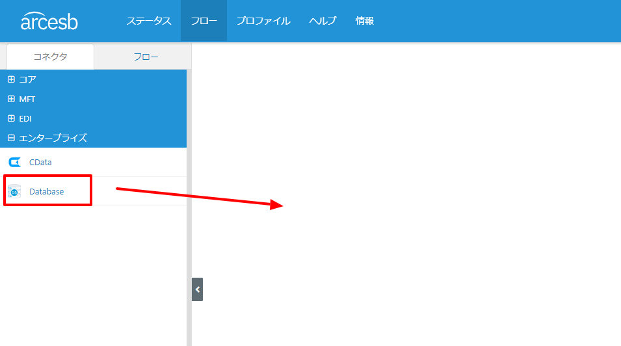Collapse the sidebar with chevron button

[x=197, y=289]
